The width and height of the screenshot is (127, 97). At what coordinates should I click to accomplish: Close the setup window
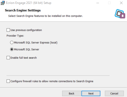[121, 3]
